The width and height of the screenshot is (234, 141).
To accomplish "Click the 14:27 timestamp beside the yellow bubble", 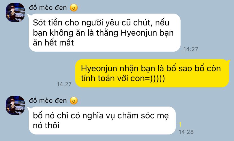I will [x=64, y=84].
